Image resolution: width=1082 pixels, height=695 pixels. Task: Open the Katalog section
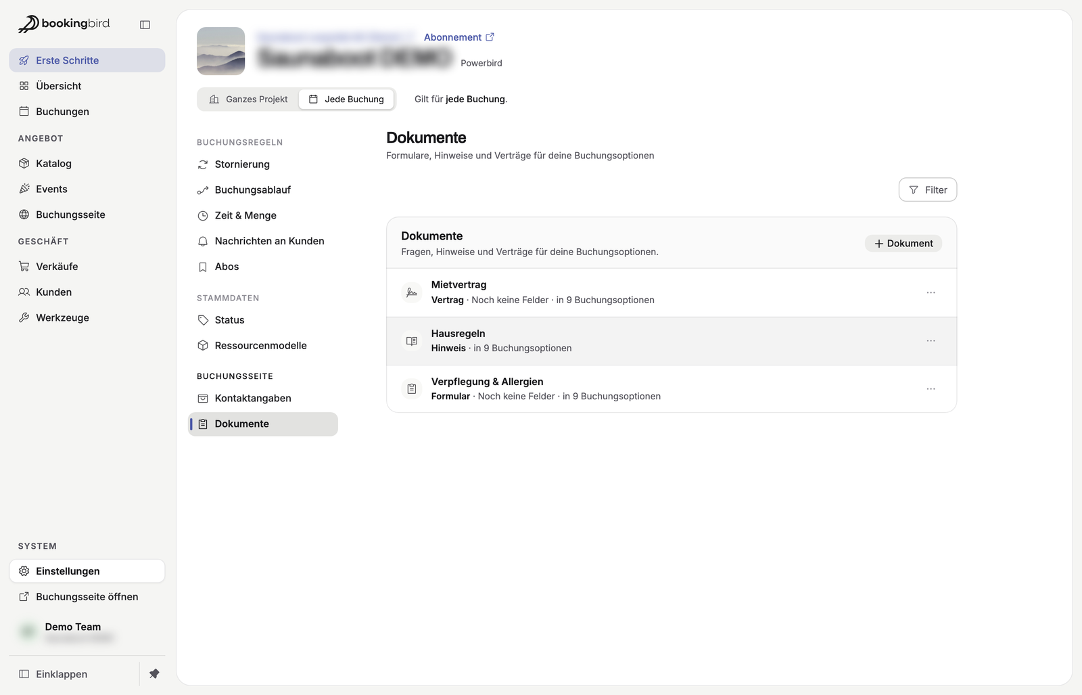pyautogui.click(x=87, y=163)
